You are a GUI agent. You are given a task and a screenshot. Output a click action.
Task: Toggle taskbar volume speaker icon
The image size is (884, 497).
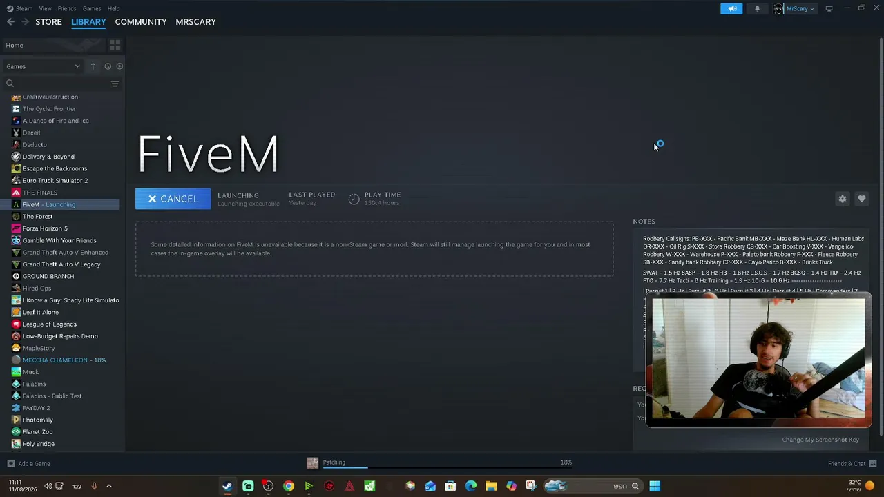48,486
